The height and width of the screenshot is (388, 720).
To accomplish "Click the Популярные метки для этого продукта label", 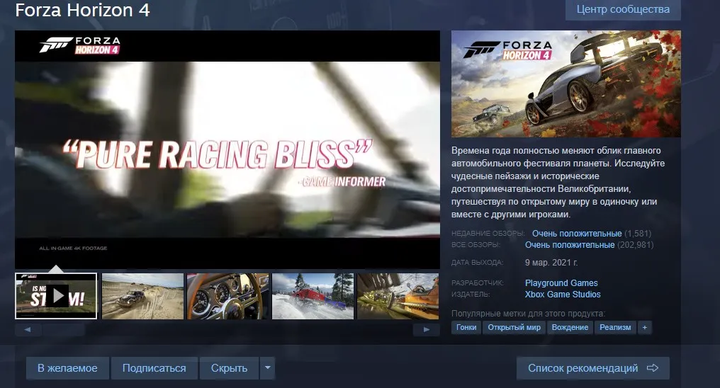I will coord(528,314).
